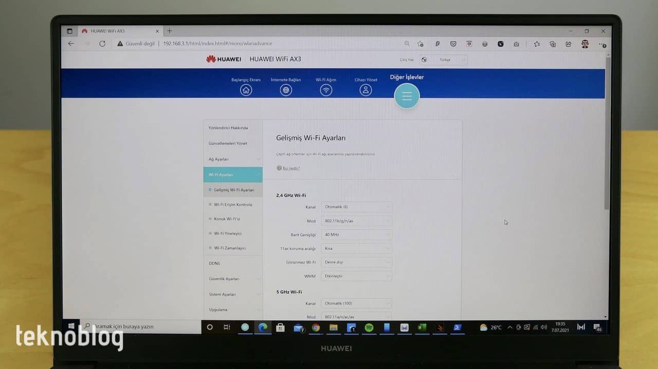The width and height of the screenshot is (658, 369).
Task: Click İnternete Bağlan globe icon
Action: point(286,90)
